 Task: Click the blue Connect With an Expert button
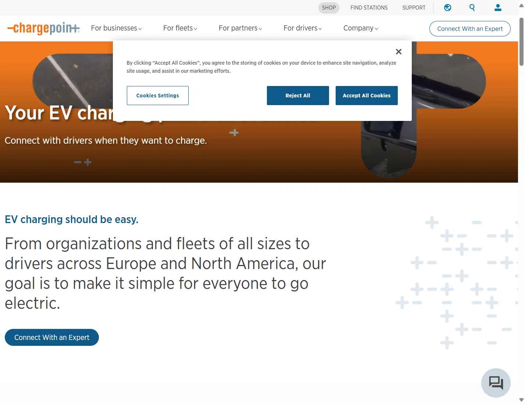pyautogui.click(x=52, y=337)
